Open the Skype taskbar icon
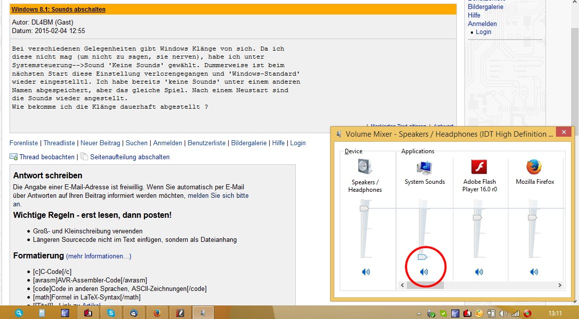The image size is (579, 319). pos(111,313)
